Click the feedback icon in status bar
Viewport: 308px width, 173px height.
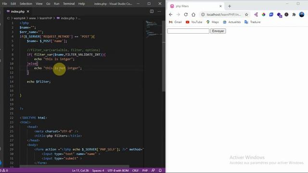click(153, 171)
